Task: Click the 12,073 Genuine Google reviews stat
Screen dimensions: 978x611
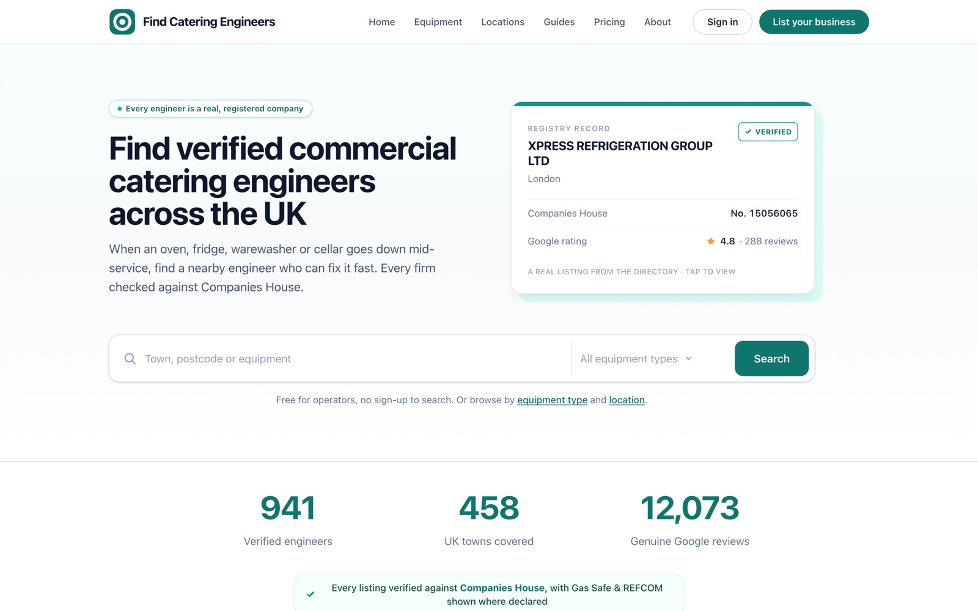Action: click(x=690, y=521)
